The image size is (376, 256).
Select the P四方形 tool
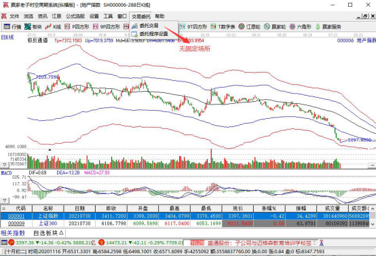point(77,26)
